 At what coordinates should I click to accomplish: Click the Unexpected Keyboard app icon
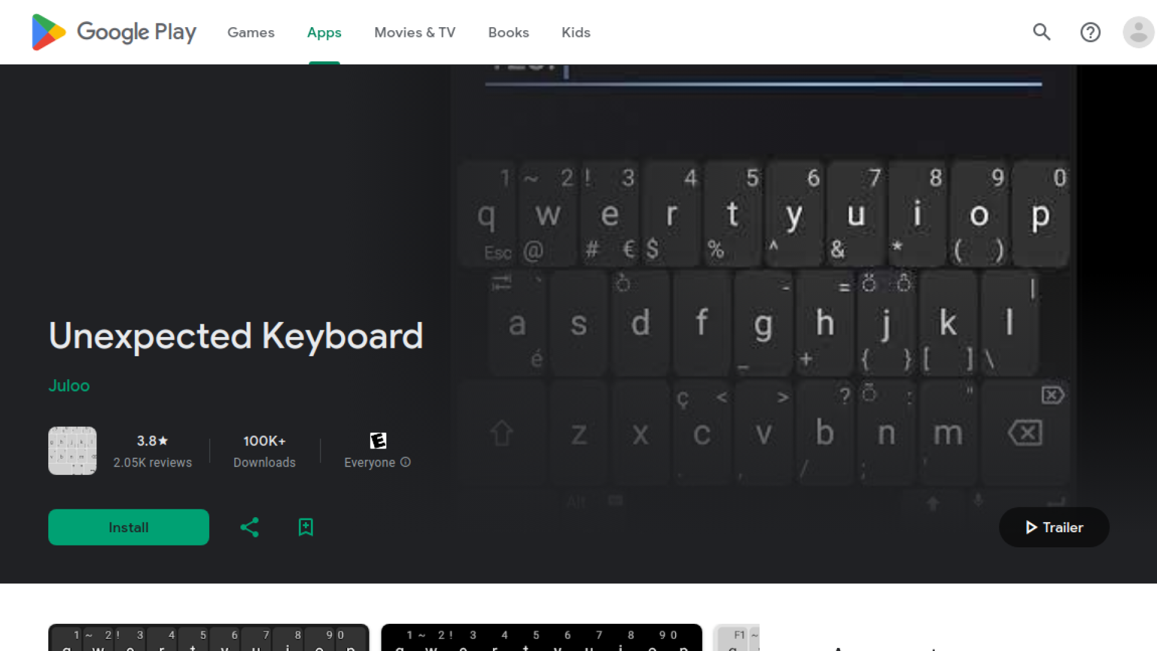point(72,450)
